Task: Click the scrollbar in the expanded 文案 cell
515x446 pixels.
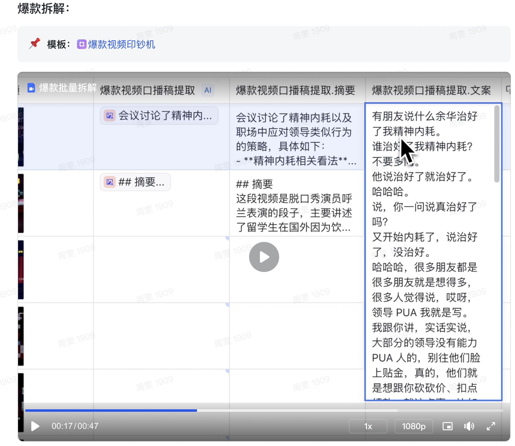Action: (x=497, y=144)
